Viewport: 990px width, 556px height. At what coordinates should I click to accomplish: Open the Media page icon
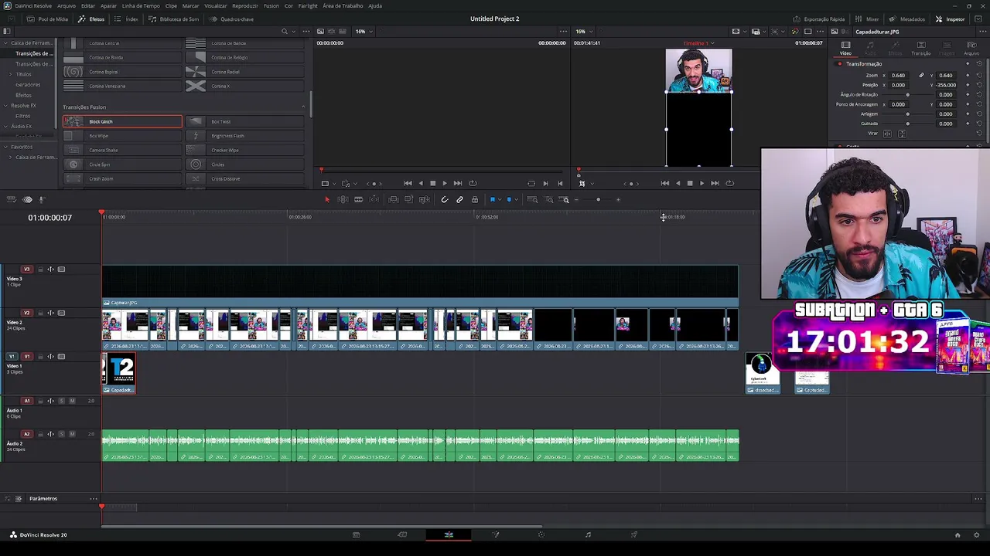[356, 534]
